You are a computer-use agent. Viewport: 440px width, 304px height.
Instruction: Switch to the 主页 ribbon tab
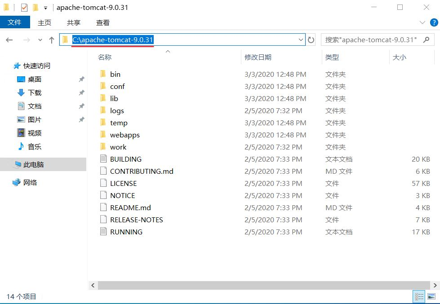click(44, 22)
